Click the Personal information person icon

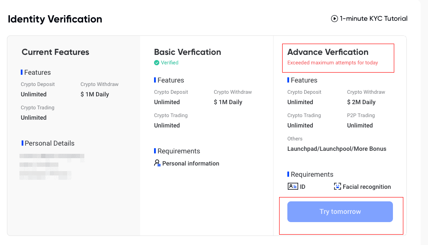(x=157, y=163)
